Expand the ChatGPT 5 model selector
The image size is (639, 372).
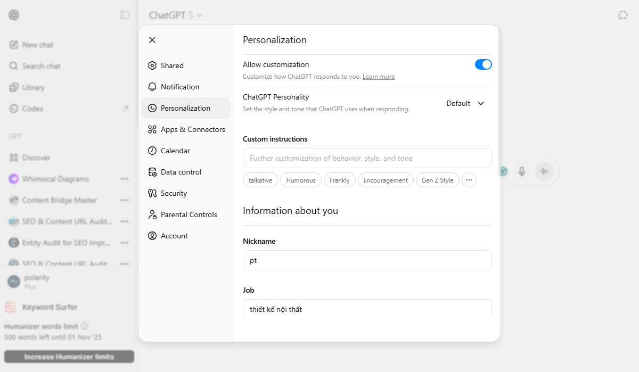[176, 15]
